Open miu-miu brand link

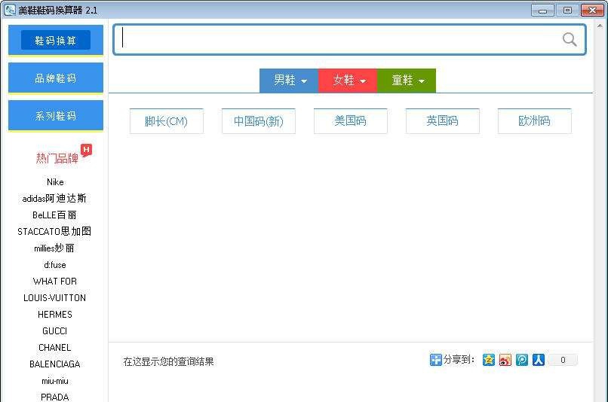coord(54,381)
